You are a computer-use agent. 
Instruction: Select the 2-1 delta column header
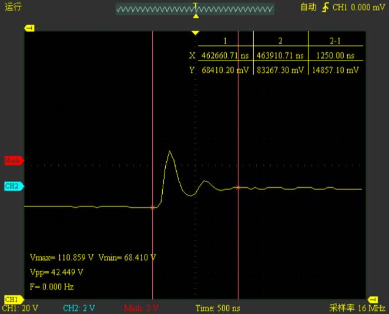click(x=336, y=40)
